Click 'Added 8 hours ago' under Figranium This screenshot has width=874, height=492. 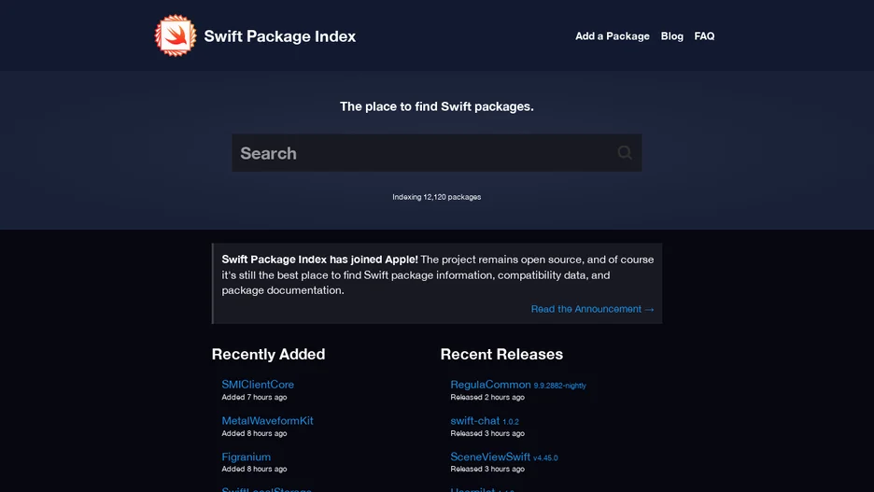254,470
